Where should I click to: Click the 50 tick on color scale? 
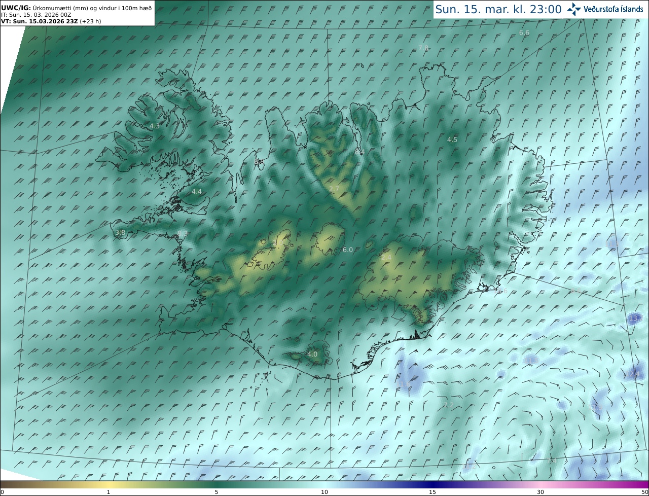pyautogui.click(x=645, y=492)
